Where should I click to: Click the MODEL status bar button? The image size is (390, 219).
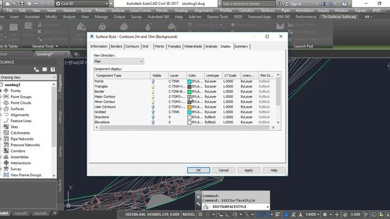(189, 214)
